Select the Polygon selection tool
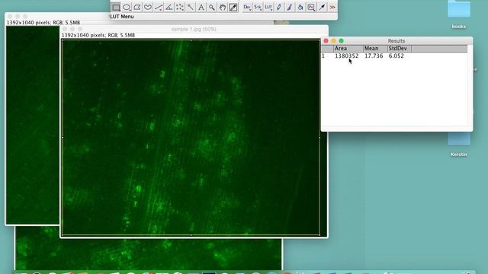The image size is (488, 274). point(137,7)
